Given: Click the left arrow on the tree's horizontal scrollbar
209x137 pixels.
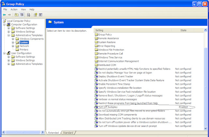Looking at the screenshot, I should pos(4,132).
